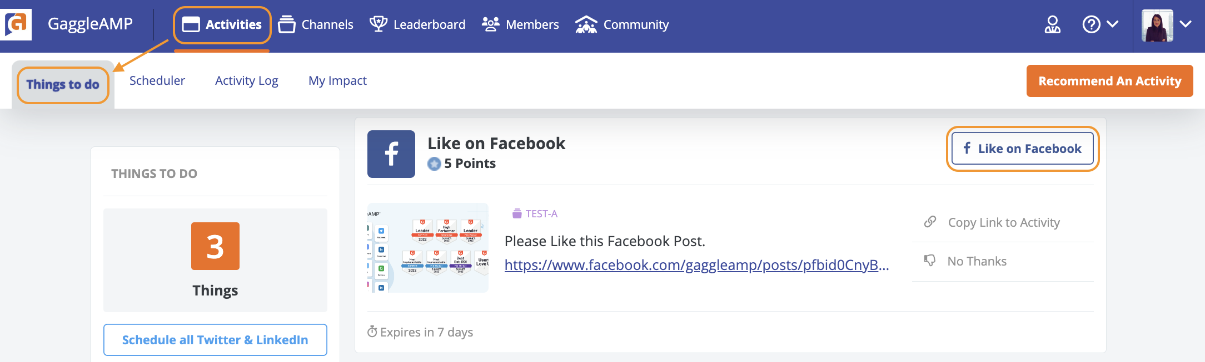Open the Facebook post hyperlink
Image resolution: width=1205 pixels, height=362 pixels.
click(696, 265)
